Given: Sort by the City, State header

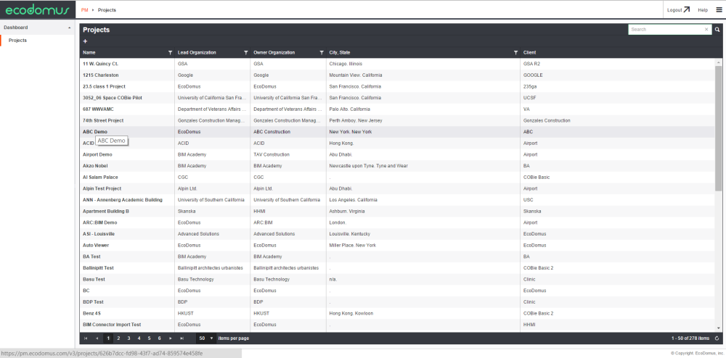Looking at the screenshot, I should click(x=339, y=53).
